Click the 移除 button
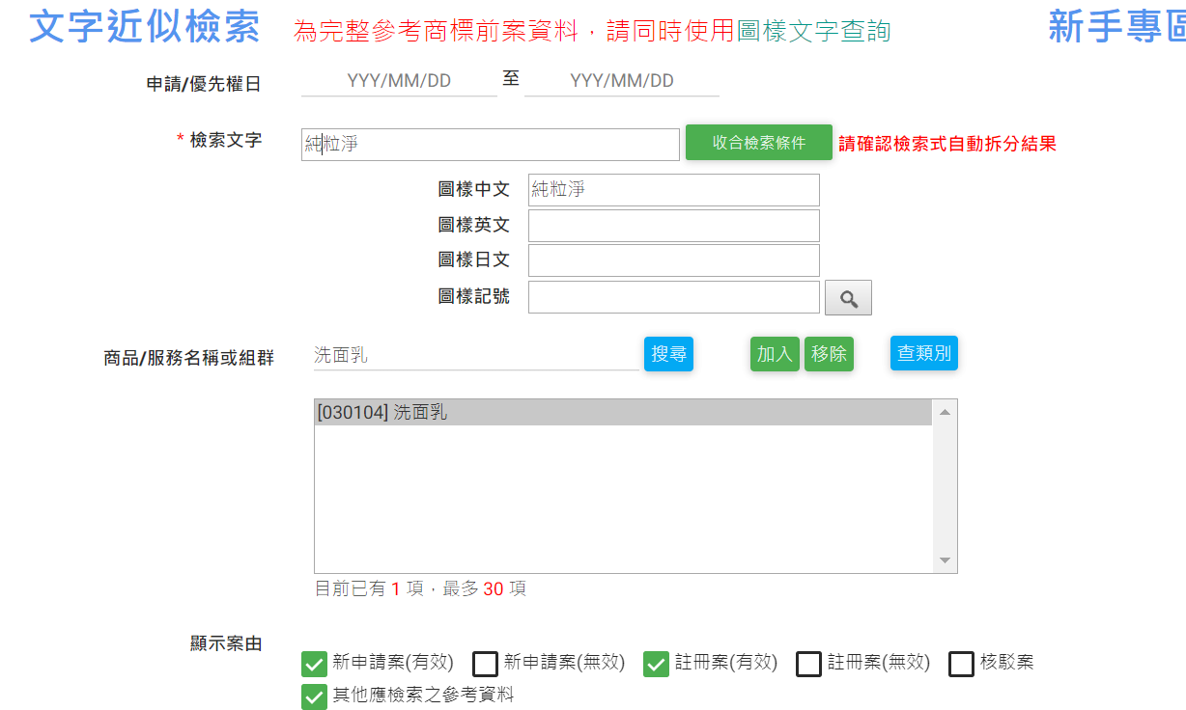Viewport: 1186px width, 710px height. pos(829,354)
